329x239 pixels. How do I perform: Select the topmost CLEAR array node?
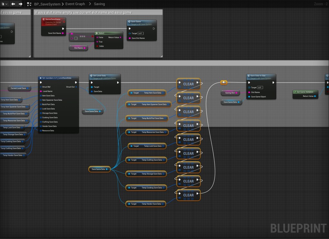tap(188, 84)
